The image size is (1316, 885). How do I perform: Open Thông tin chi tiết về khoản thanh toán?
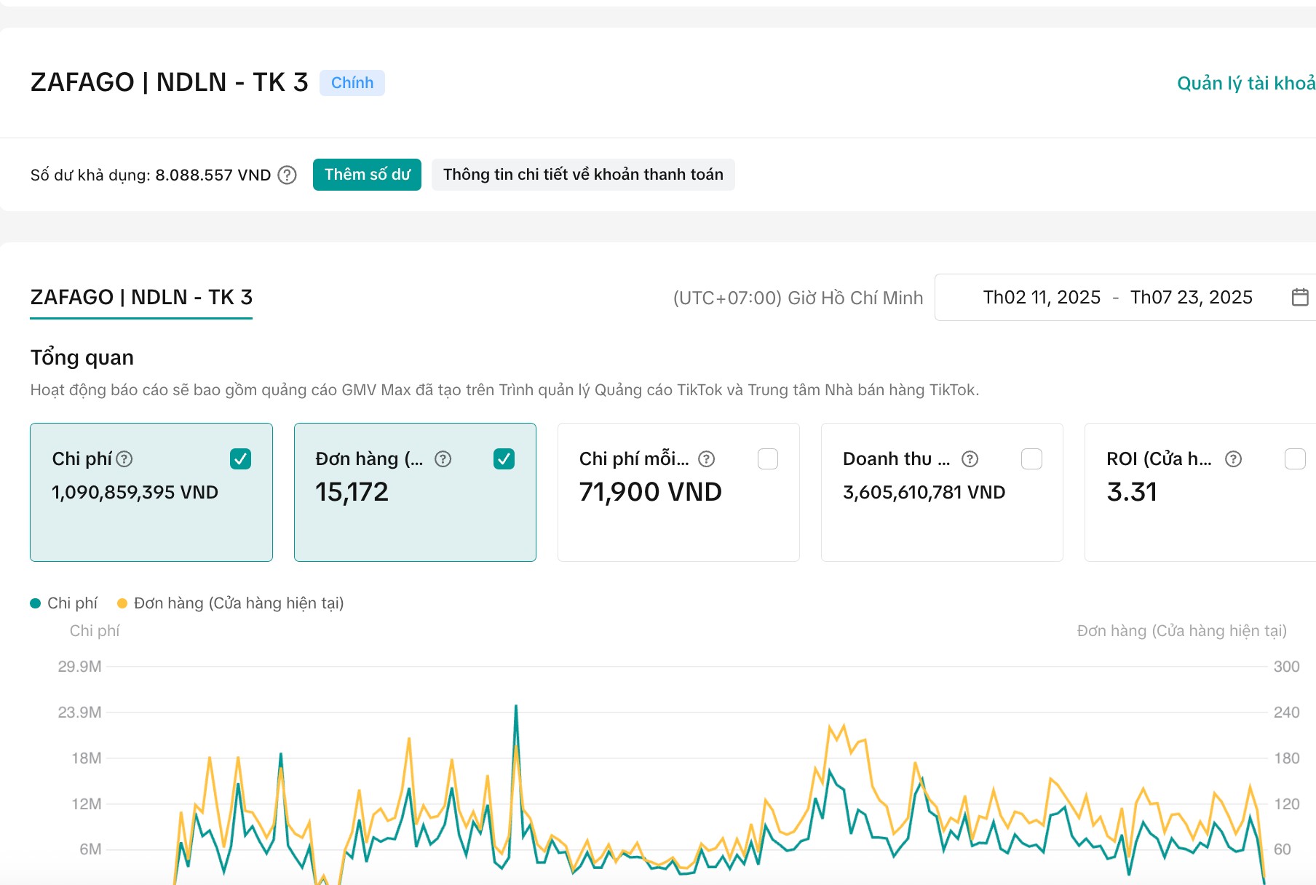[583, 175]
